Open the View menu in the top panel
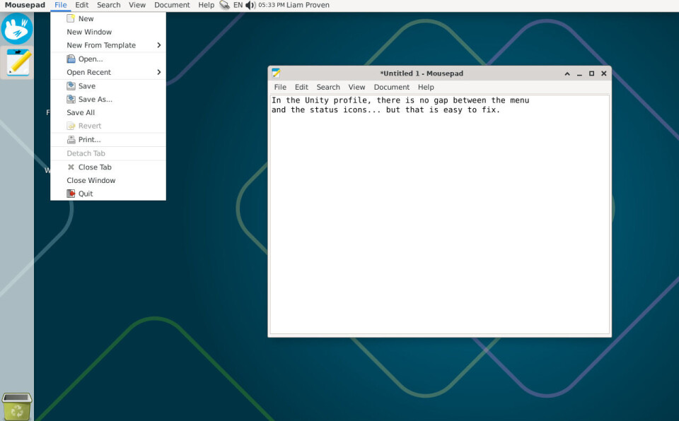The height and width of the screenshot is (421, 679). pos(137,5)
